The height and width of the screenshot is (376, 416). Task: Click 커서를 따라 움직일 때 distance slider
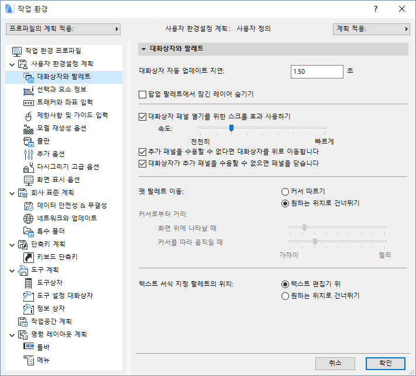point(315,242)
